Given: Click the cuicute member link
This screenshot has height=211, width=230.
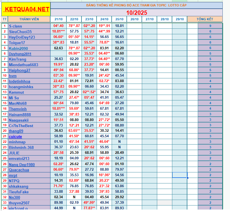Looking at the screenshot, I should click(15, 136).
